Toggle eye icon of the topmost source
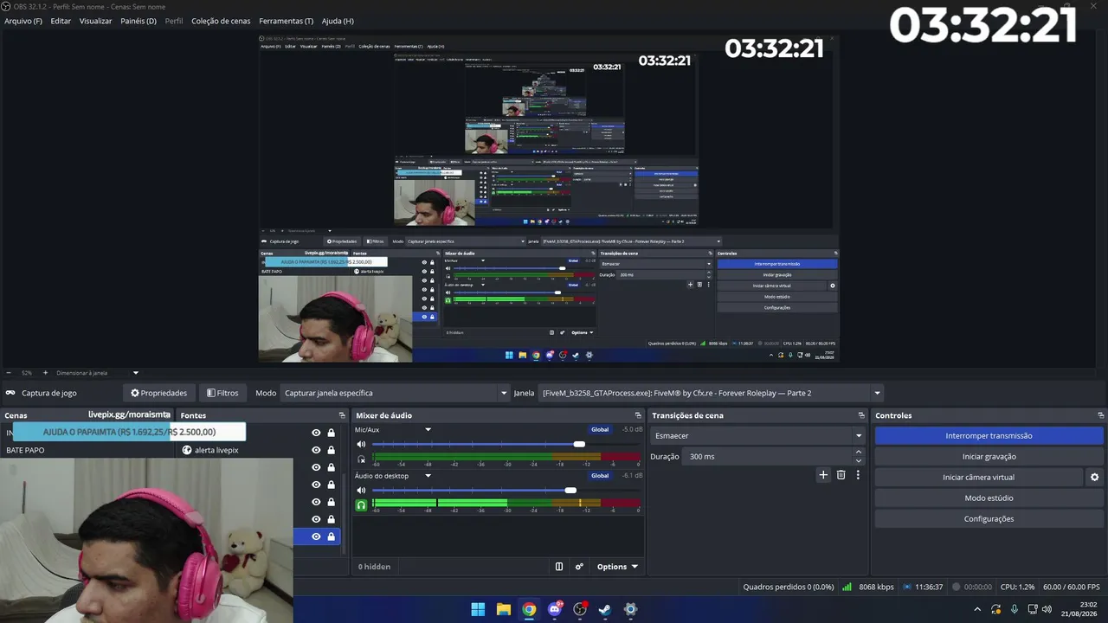The width and height of the screenshot is (1108, 623). pyautogui.click(x=316, y=433)
